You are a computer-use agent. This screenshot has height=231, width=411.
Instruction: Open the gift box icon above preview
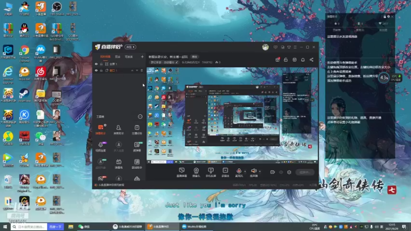[277, 60]
